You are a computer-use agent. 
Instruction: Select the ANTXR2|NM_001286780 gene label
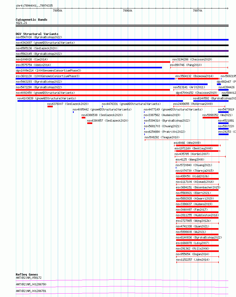31,284
